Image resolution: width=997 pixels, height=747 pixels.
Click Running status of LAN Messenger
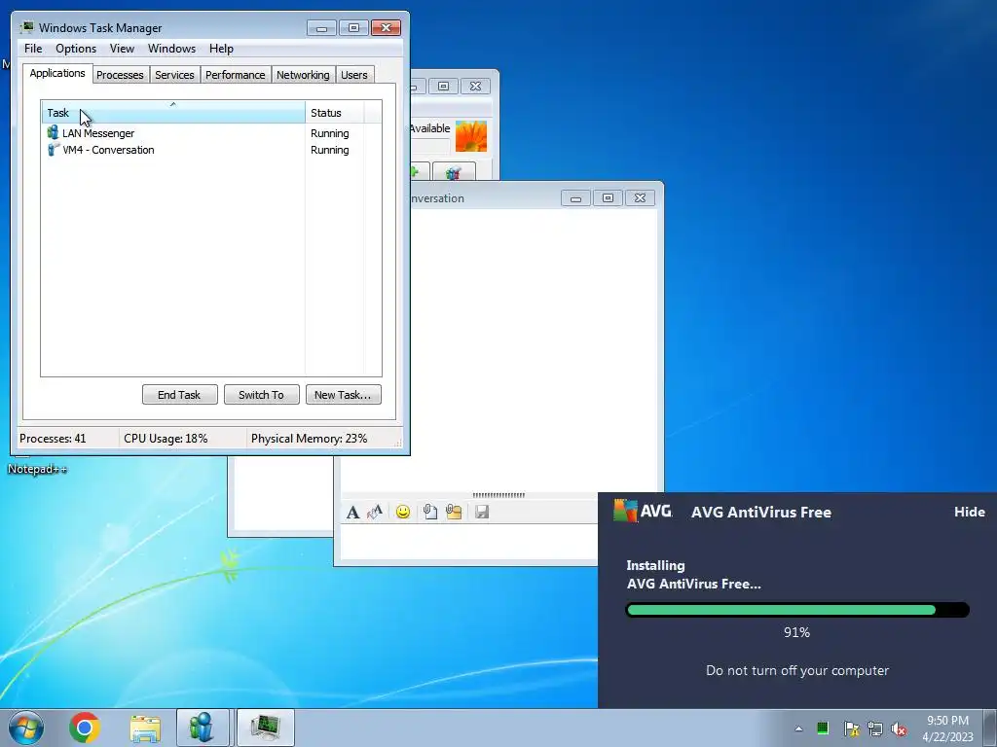[x=329, y=133]
